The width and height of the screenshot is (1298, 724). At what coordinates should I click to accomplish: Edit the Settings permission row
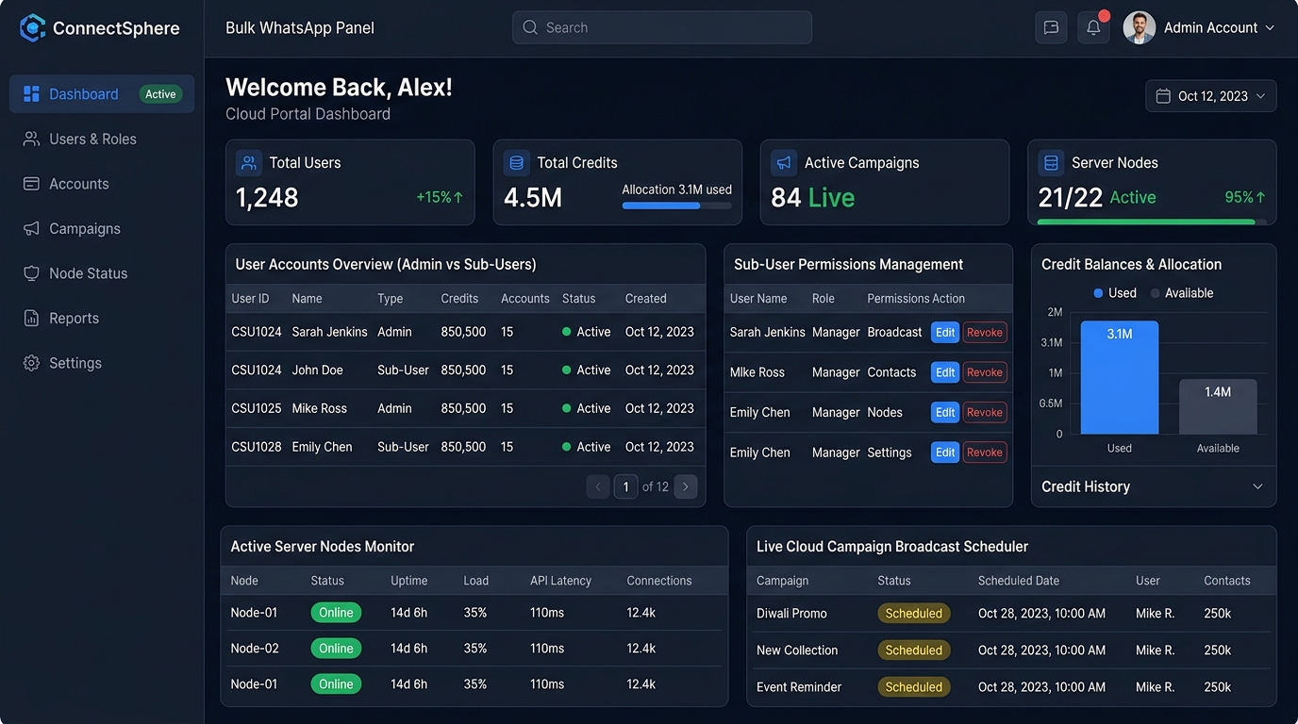pyautogui.click(x=945, y=452)
